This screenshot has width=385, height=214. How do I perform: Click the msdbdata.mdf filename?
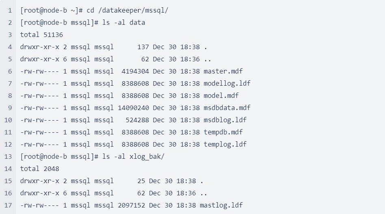point(227,108)
